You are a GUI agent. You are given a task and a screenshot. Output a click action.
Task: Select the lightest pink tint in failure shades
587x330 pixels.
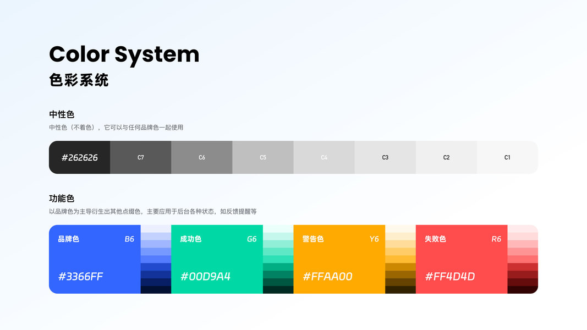pyautogui.click(x=523, y=229)
